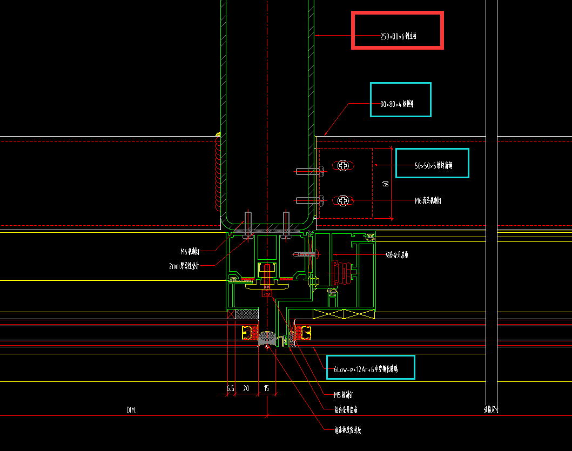Click the 60 vertical dimension text
The image size is (572, 451).
pos(385,184)
